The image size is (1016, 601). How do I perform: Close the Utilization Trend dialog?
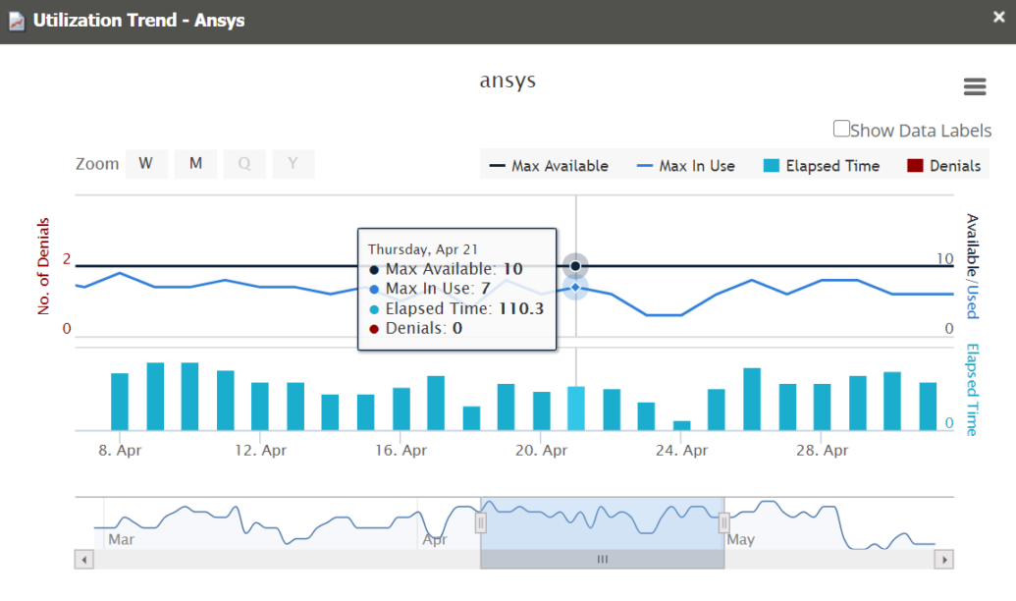point(998,18)
